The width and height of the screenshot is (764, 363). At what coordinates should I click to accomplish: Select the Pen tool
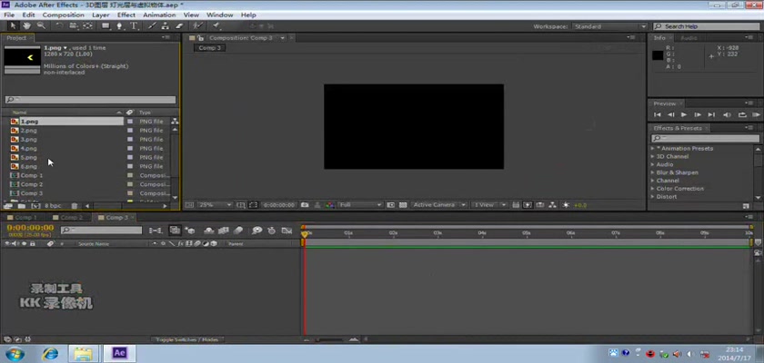coord(119,25)
